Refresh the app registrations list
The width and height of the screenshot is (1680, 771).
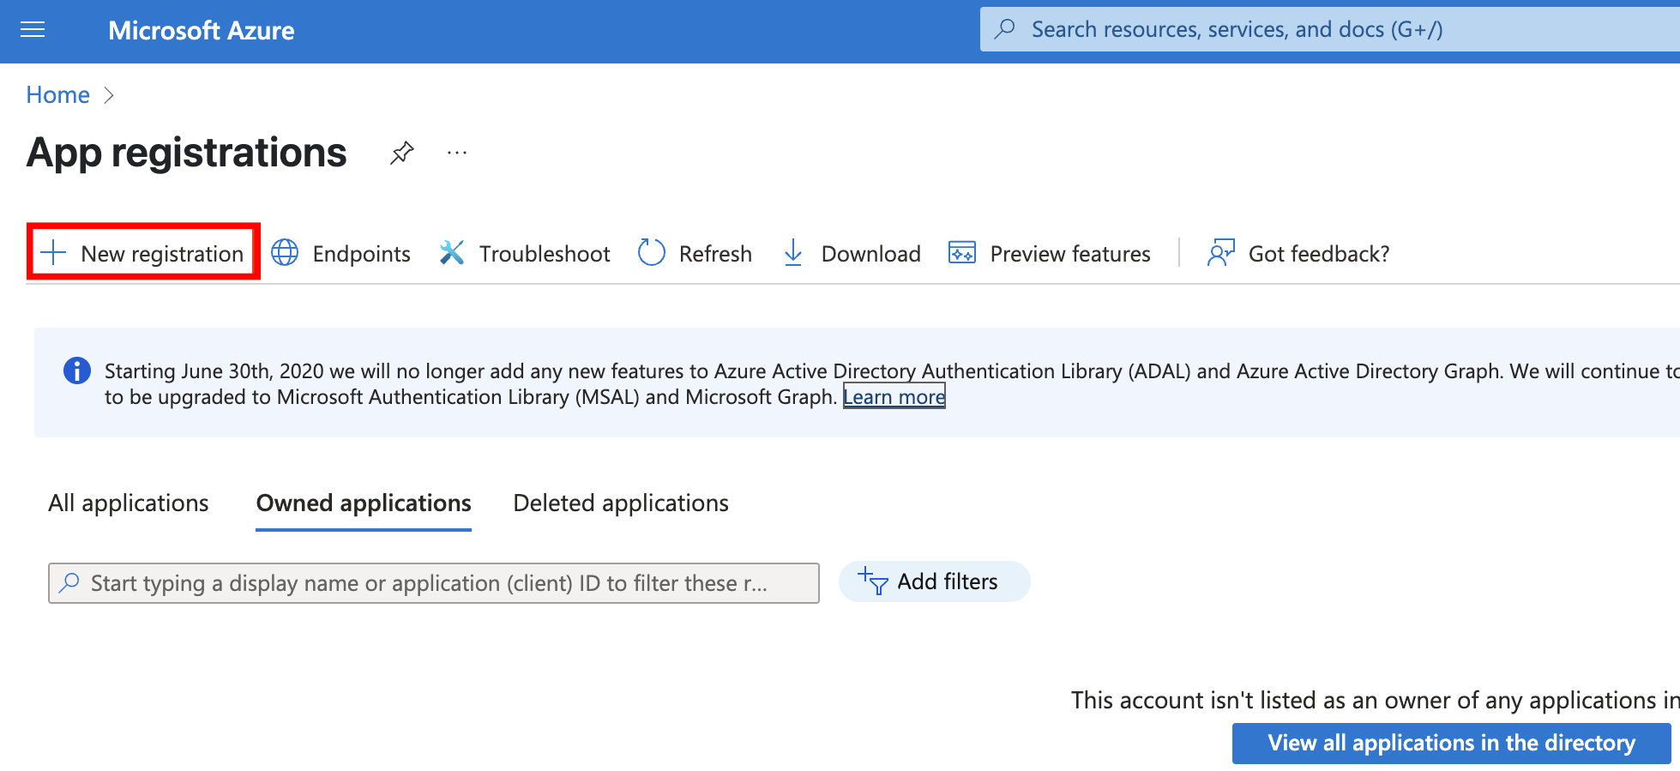pos(695,253)
